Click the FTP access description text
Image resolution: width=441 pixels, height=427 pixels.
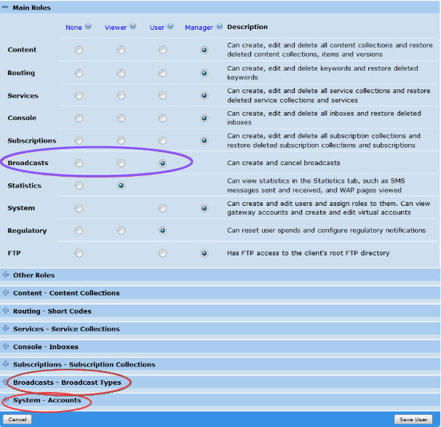tap(309, 253)
